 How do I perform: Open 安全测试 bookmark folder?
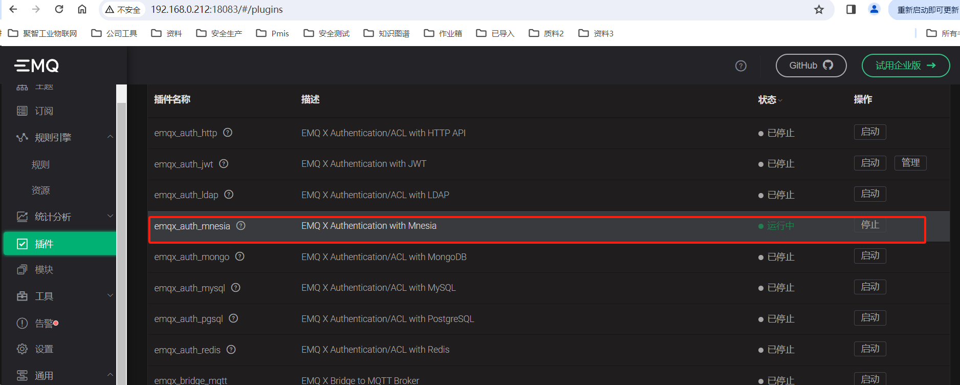[326, 33]
